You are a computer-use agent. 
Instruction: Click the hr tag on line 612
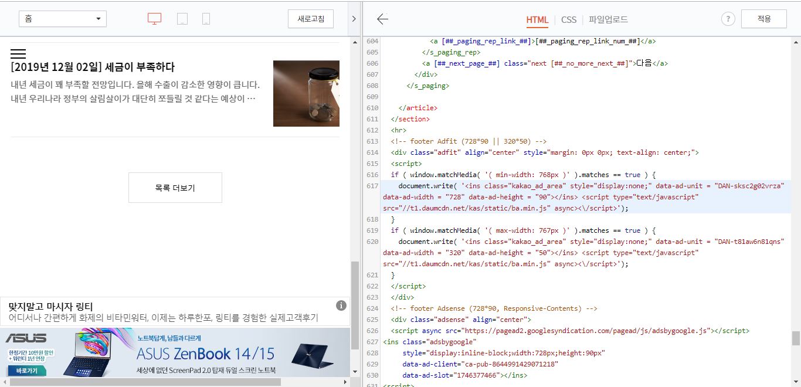398,130
